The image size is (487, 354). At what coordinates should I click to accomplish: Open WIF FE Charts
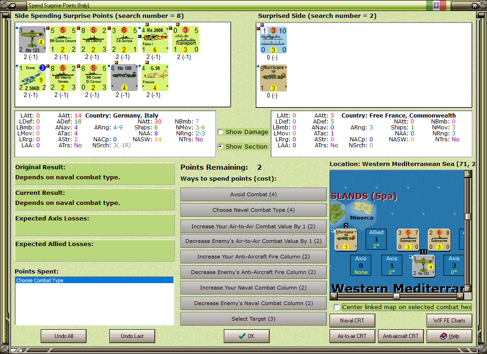click(449, 321)
